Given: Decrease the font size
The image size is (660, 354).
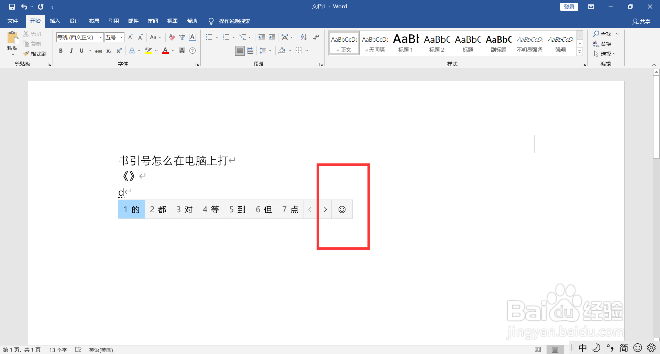Looking at the screenshot, I should coord(140,37).
